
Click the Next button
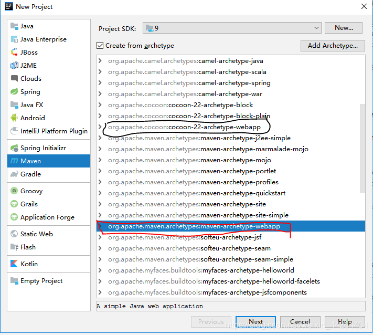[x=255, y=322]
